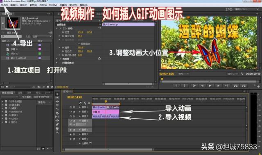Click the timeline marker icon beside snap

85,103
